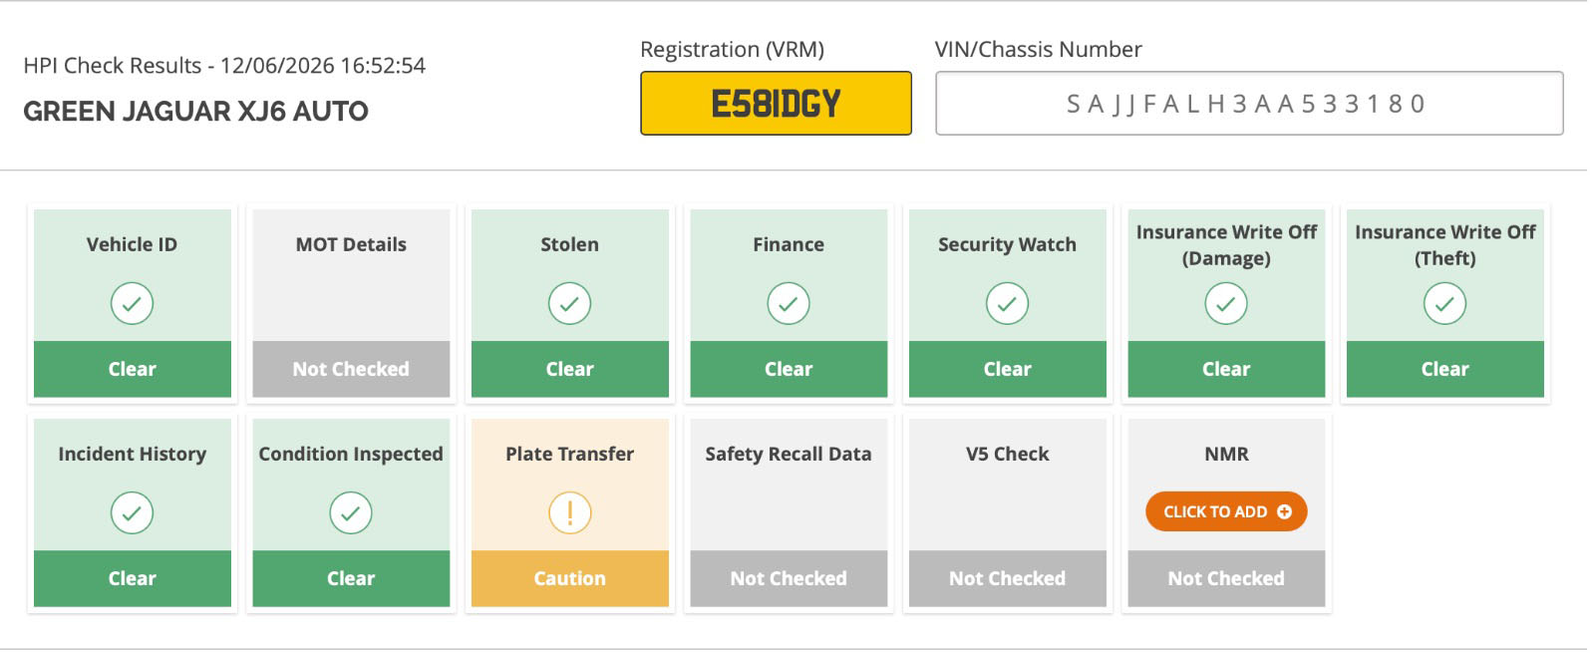The height and width of the screenshot is (653, 1595).
Task: Select the yellow E58IDGY registration plate
Action: 776,103
